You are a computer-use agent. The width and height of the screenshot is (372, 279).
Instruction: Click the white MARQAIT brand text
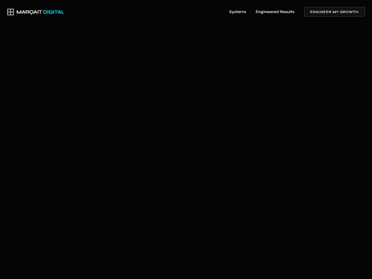29,12
